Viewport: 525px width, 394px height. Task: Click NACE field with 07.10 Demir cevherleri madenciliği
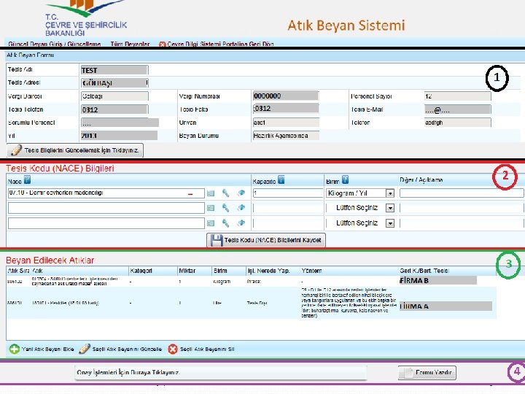point(106,193)
